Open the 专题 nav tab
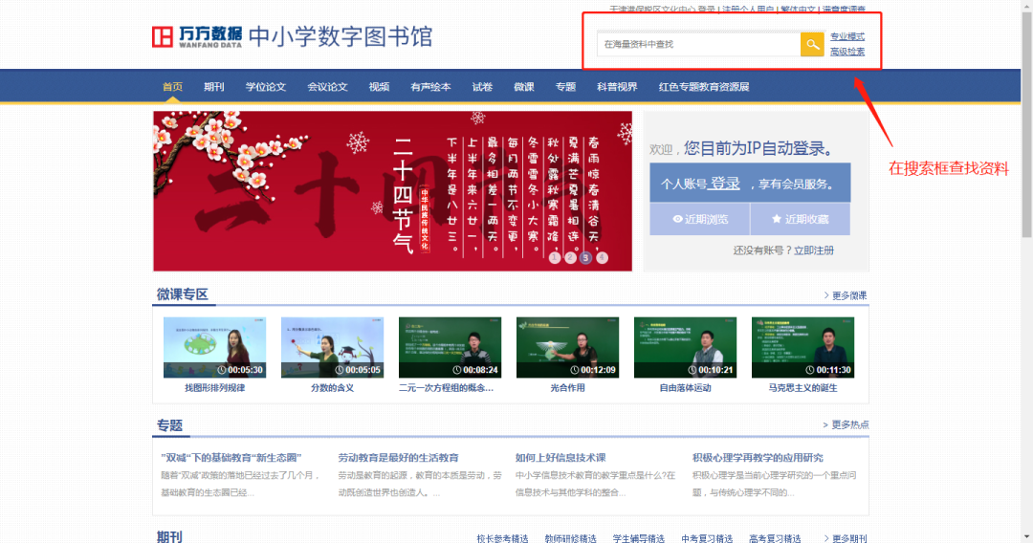1033x543 pixels. (x=565, y=86)
